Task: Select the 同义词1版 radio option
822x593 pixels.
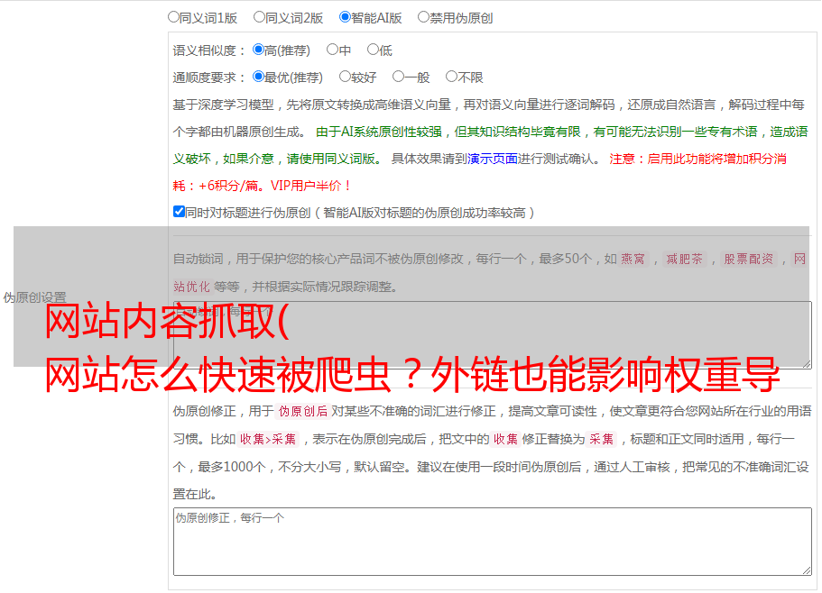Action: 173,17
